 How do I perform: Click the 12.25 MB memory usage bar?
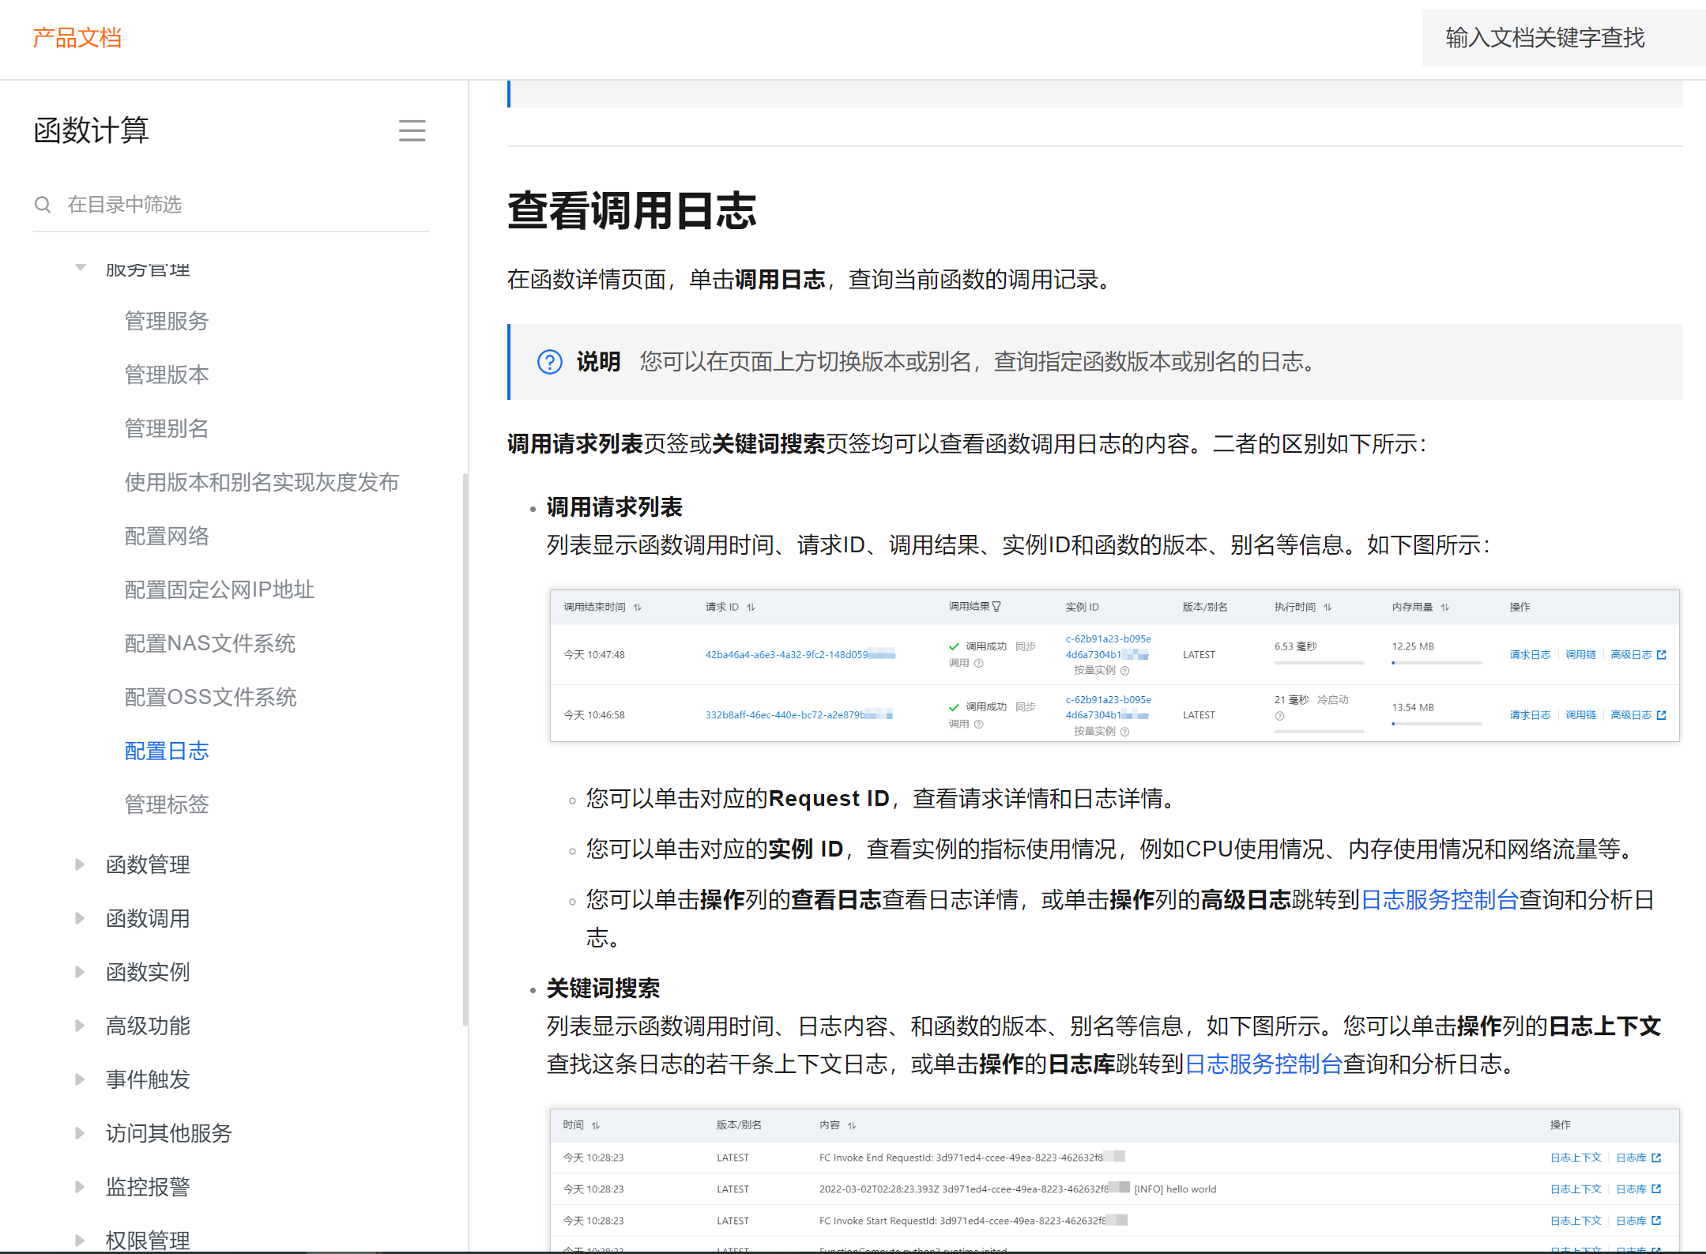(1437, 663)
